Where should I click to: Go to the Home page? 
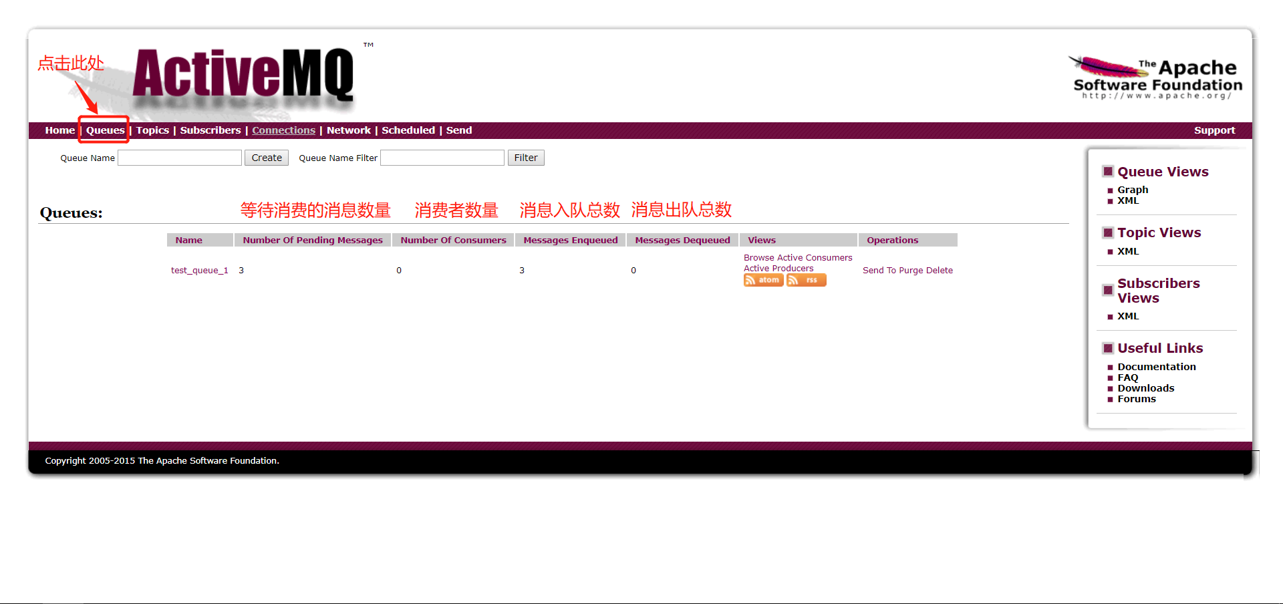[x=59, y=130]
